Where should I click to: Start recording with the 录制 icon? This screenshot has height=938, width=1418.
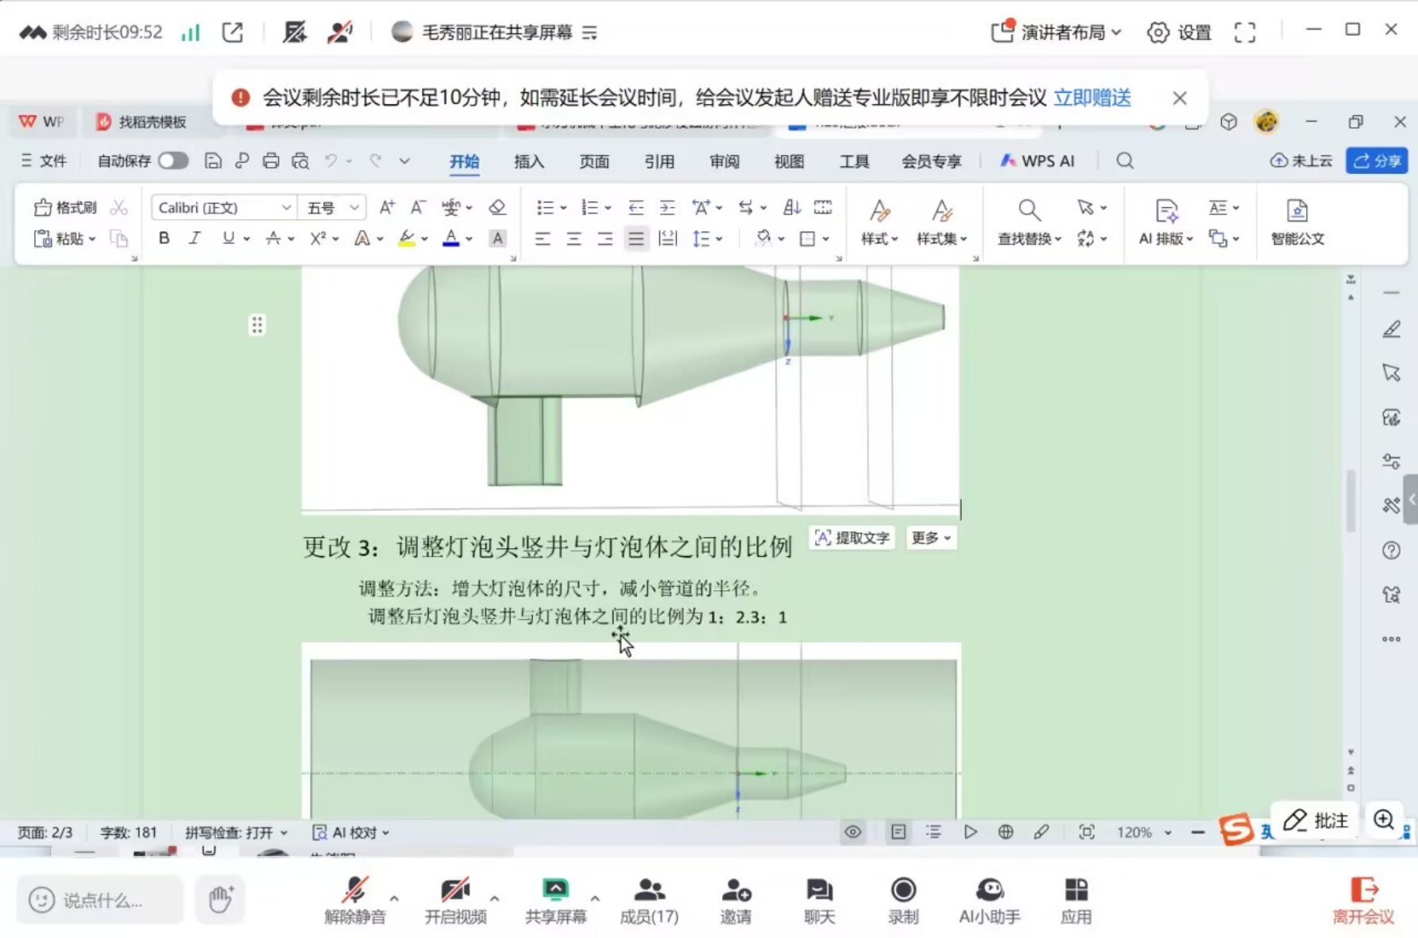click(903, 900)
